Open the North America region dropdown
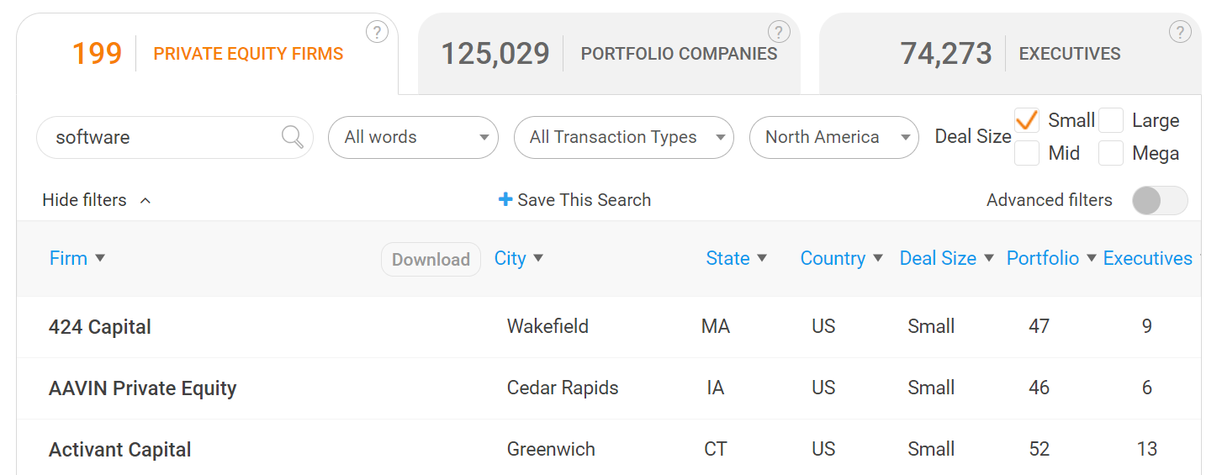 coord(834,137)
